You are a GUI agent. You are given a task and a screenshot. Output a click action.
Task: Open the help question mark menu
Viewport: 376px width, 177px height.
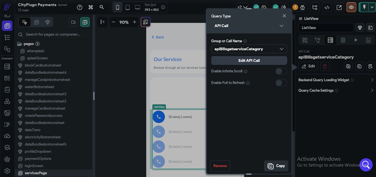pos(80,7)
